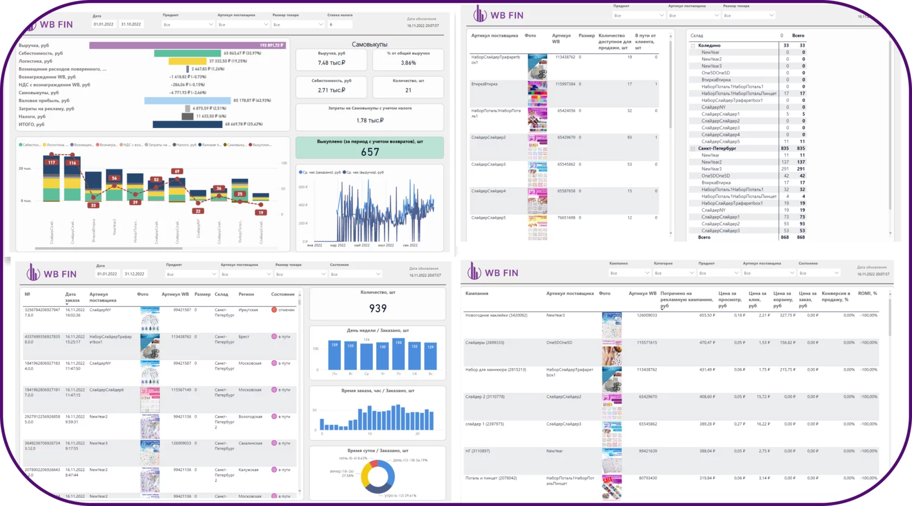
Task: Open Состояние dropdown on orders dashboard
Action: coord(356,274)
